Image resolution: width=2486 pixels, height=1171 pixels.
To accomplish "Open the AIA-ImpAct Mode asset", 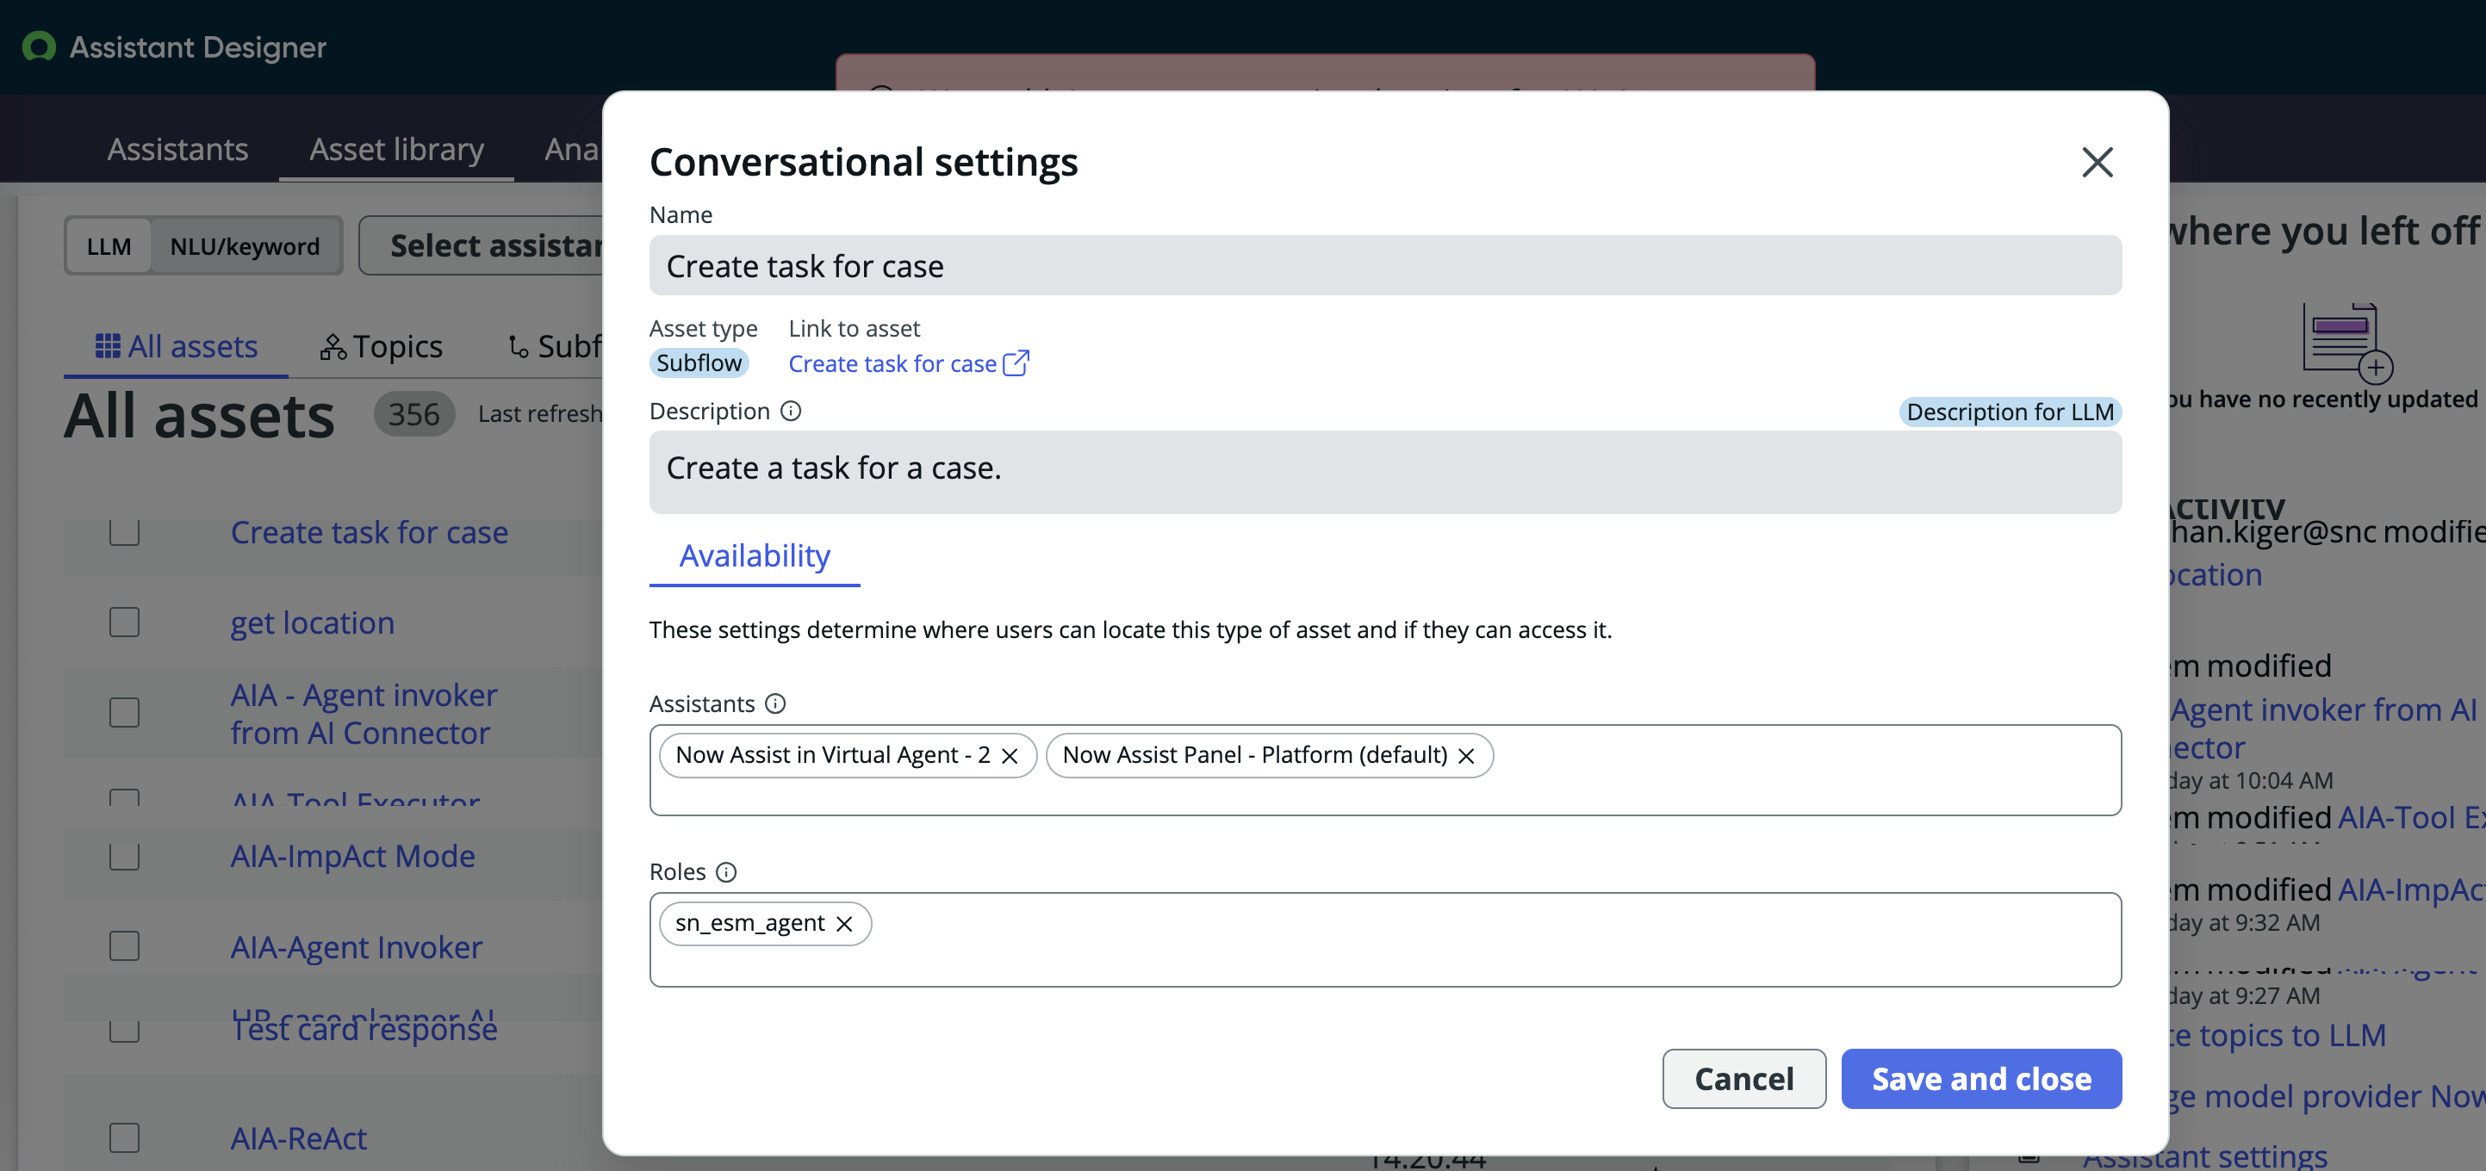I will [352, 856].
